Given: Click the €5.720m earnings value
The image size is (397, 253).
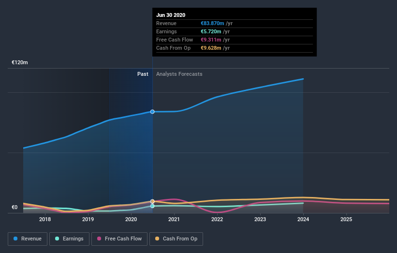Looking at the screenshot, I should pyautogui.click(x=211, y=31).
